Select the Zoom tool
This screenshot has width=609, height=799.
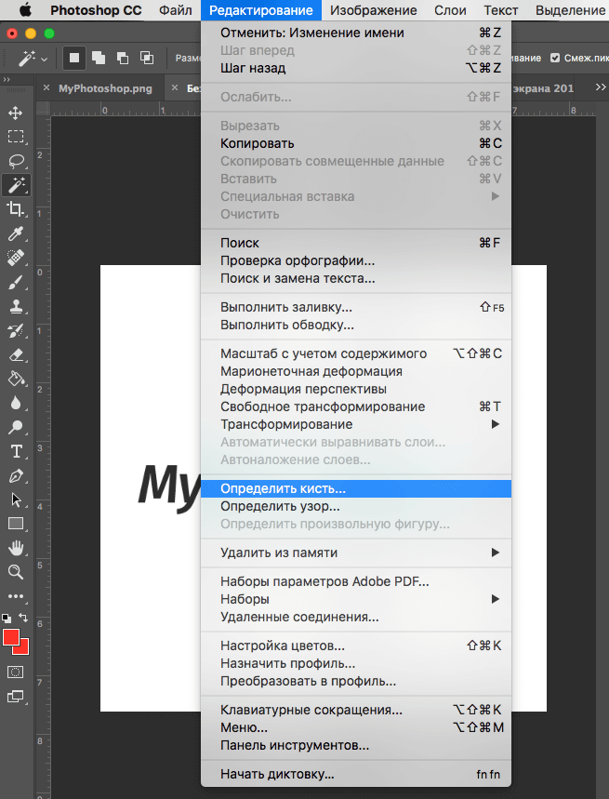(x=15, y=572)
